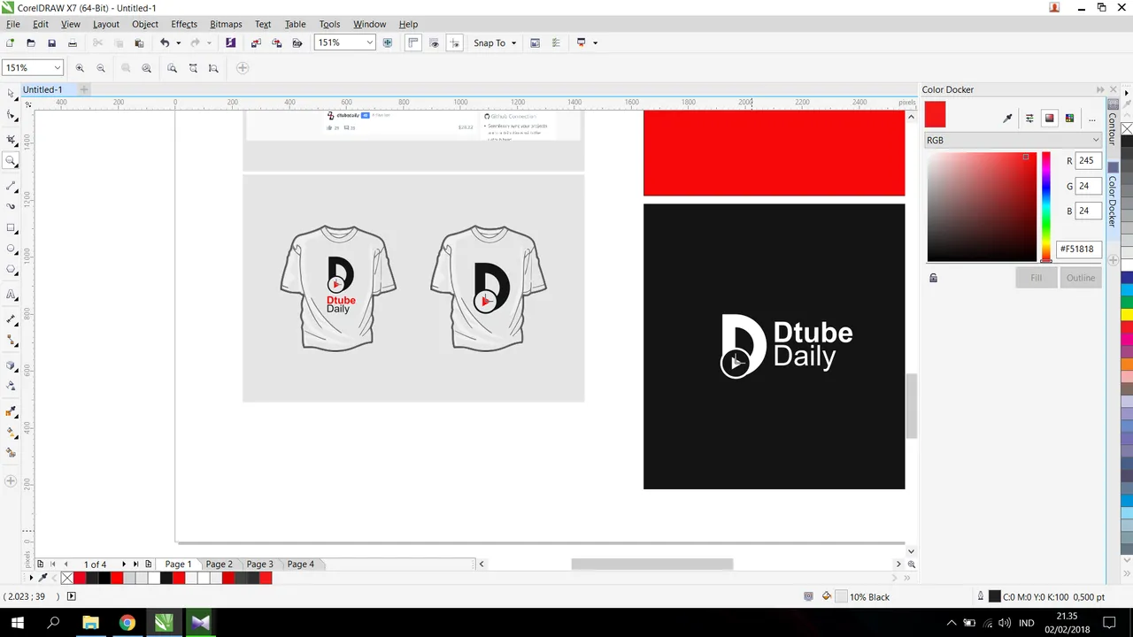Click the Import icon
This screenshot has height=637, width=1133.
256,42
